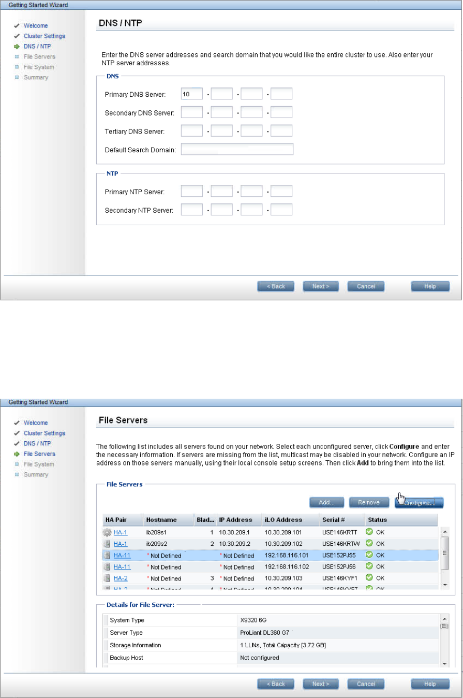
Task: Open HA-11 link in the USE152PJ55 row
Action: click(122, 555)
